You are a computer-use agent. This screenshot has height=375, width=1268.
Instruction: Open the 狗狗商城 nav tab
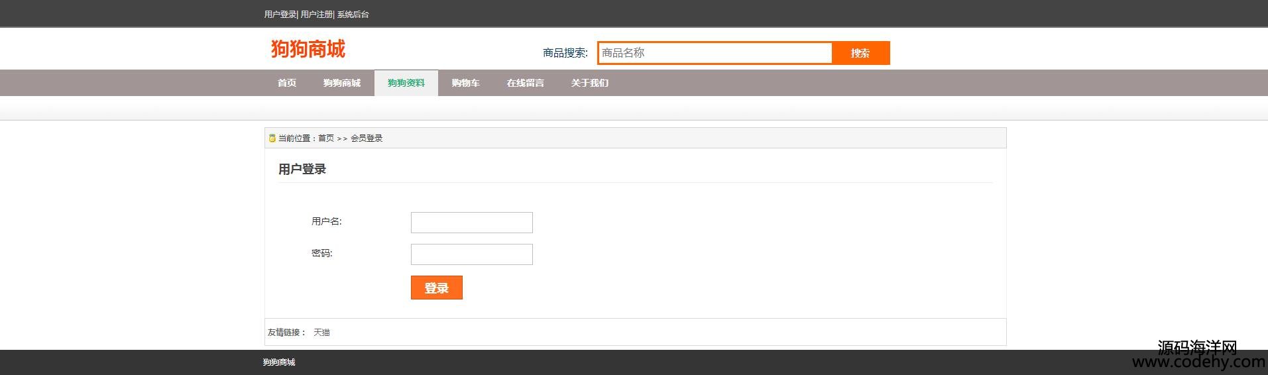(x=342, y=83)
